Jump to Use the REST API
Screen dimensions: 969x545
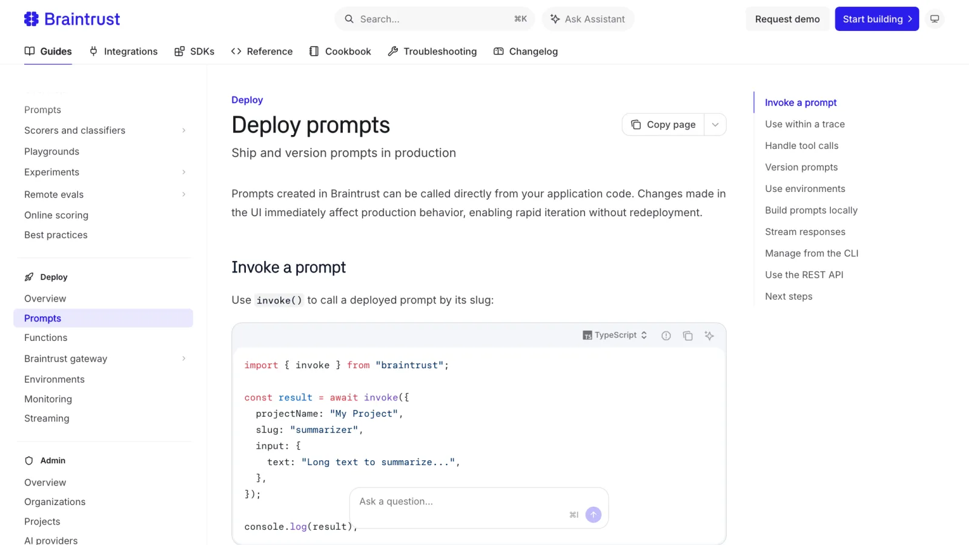804,275
